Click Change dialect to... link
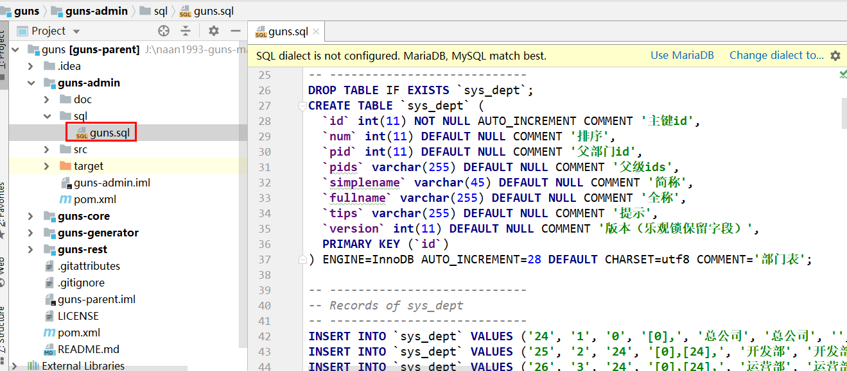847x371 pixels. (x=776, y=55)
